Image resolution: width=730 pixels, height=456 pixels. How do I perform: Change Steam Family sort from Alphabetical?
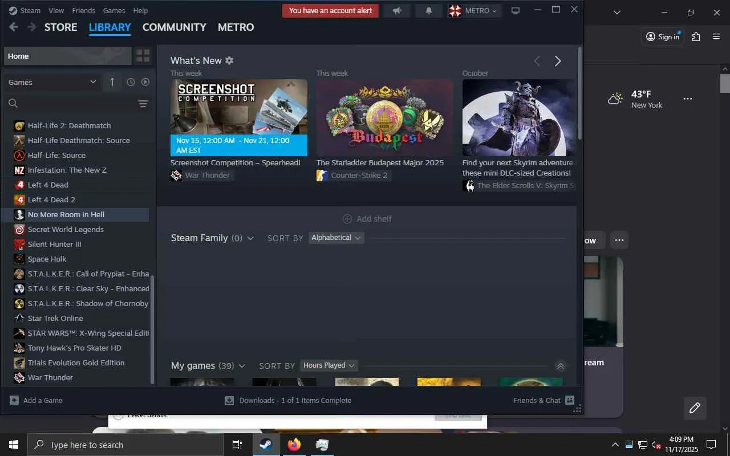[336, 238]
